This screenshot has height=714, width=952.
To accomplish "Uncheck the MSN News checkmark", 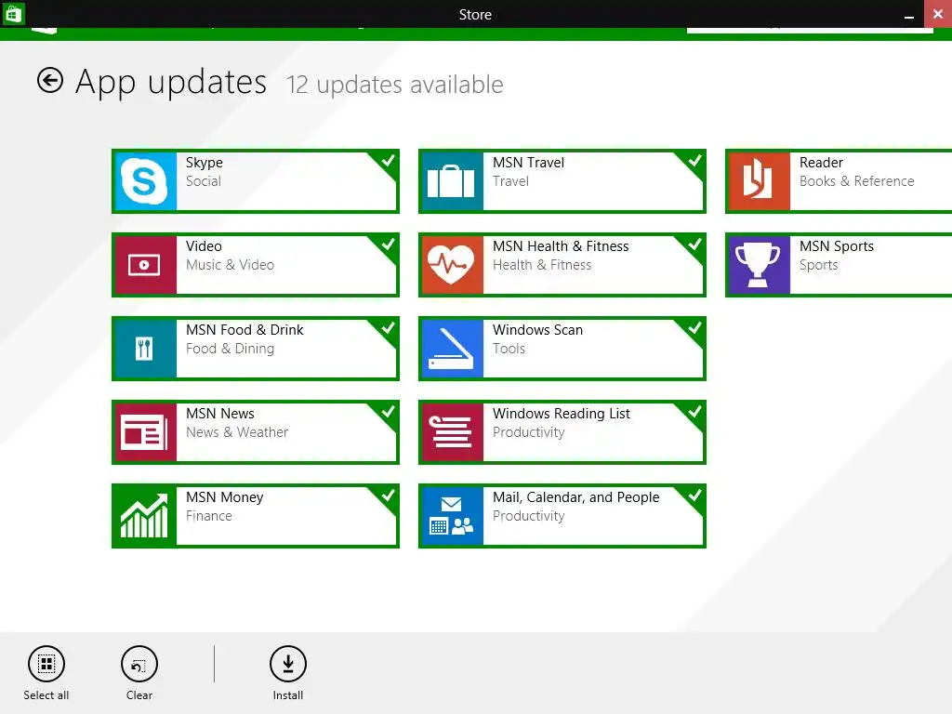I will pos(388,412).
